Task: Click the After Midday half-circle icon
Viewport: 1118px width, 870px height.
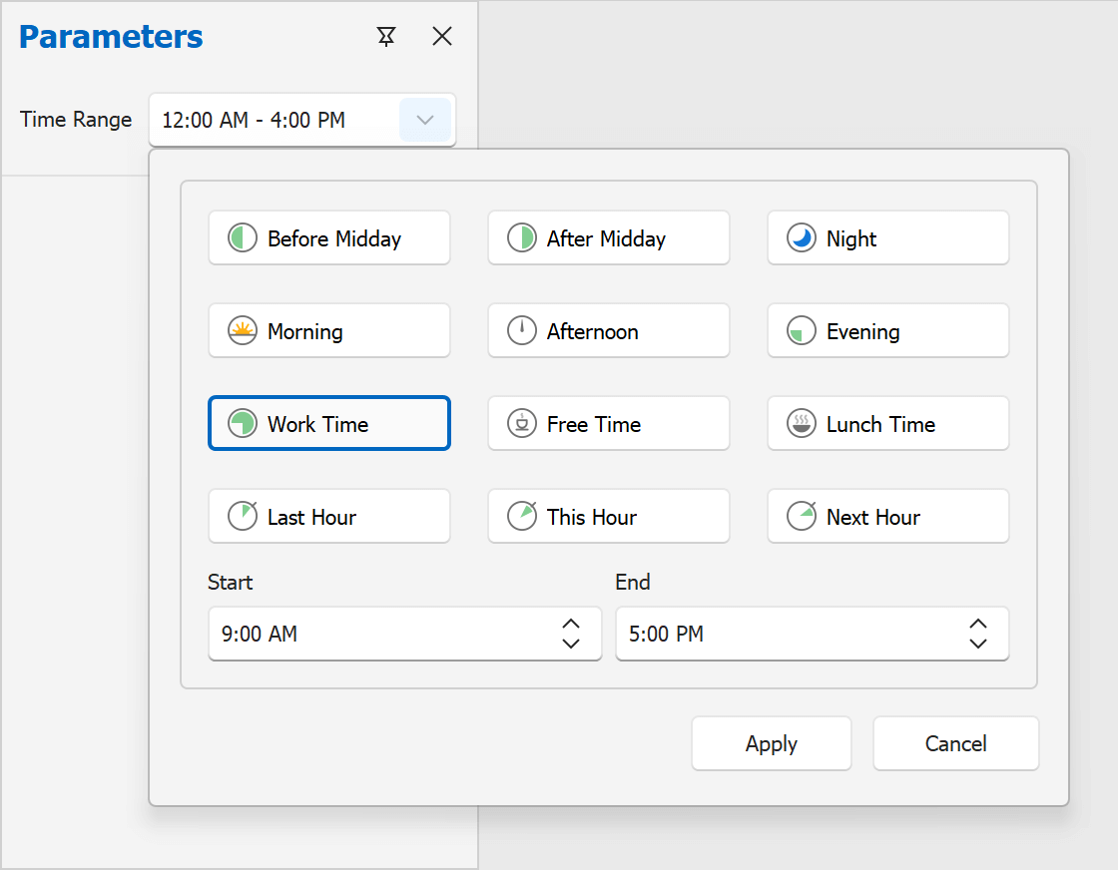Action: (x=521, y=237)
